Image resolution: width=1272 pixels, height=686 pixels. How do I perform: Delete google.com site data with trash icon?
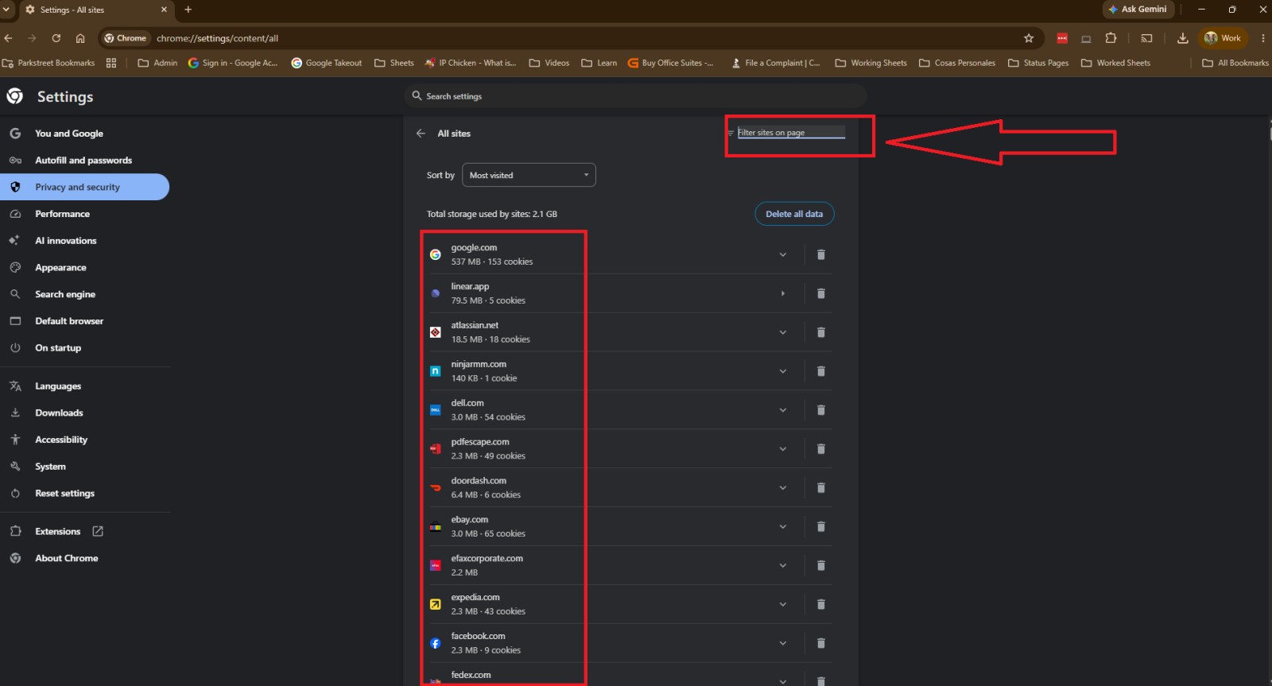coord(821,254)
